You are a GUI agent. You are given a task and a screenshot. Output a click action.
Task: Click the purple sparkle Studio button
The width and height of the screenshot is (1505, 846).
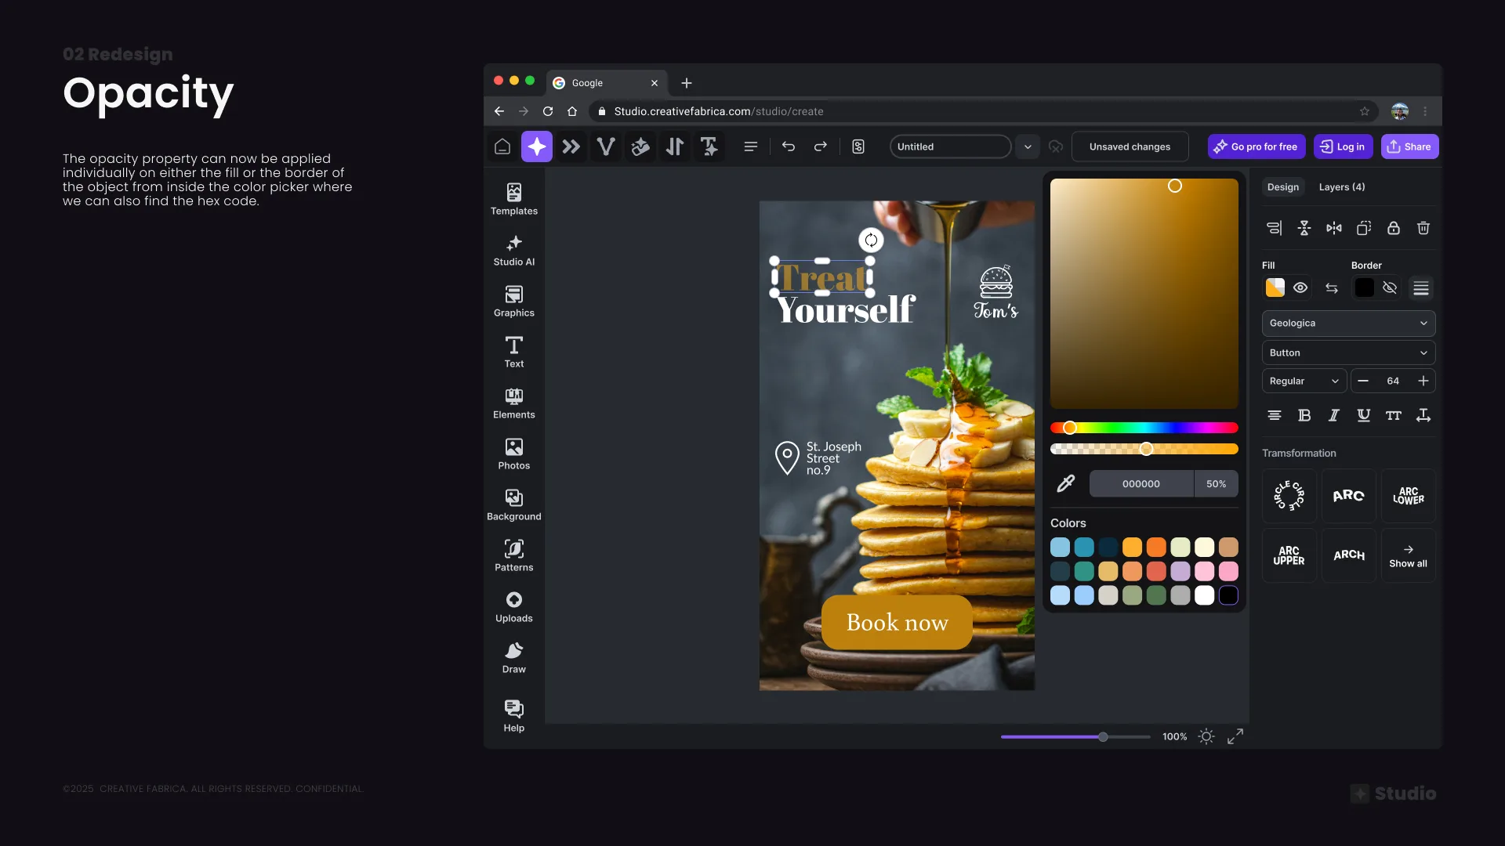tap(537, 146)
